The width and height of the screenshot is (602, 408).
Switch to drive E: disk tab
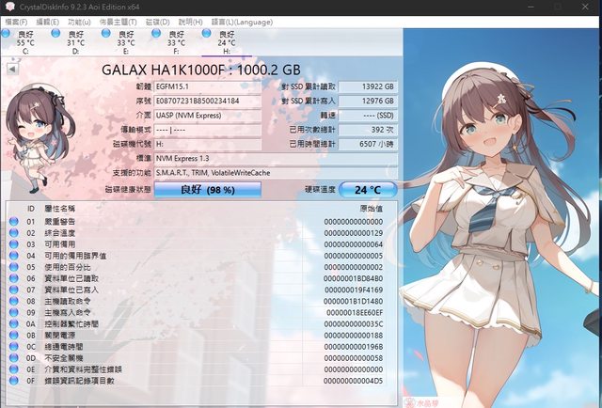click(x=125, y=42)
